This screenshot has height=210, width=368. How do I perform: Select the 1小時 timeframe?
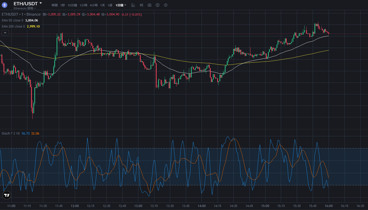coord(83,5)
